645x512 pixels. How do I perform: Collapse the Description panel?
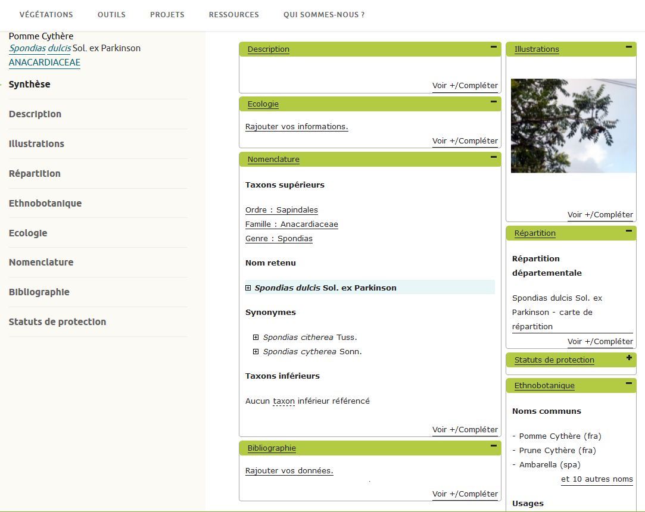click(x=493, y=46)
